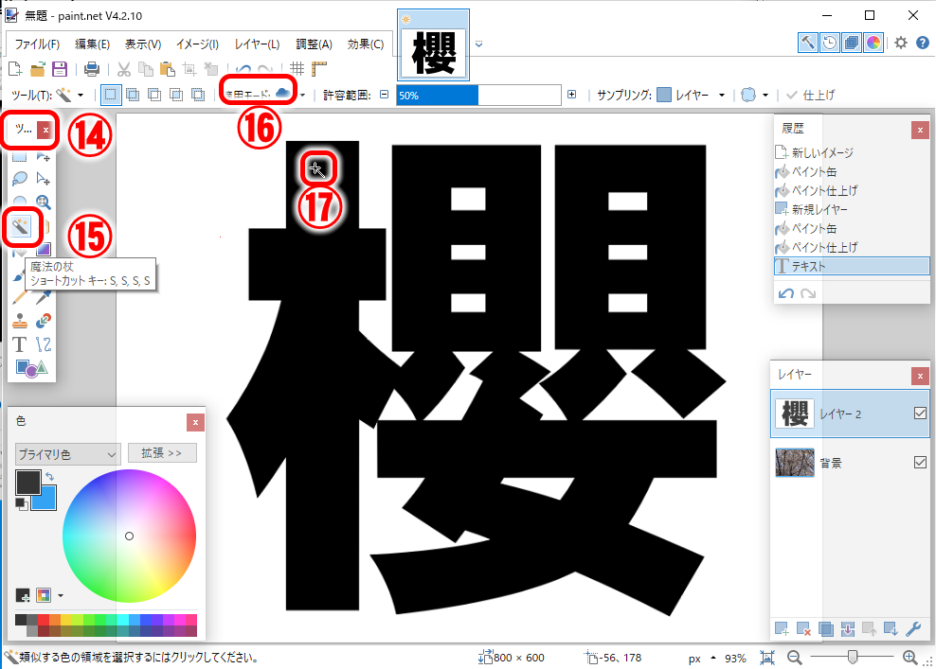The image size is (936, 669).
Task: Delete the current layer
Action: tap(803, 628)
